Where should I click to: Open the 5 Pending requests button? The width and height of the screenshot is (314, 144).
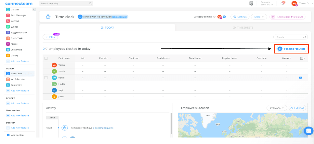(291, 49)
